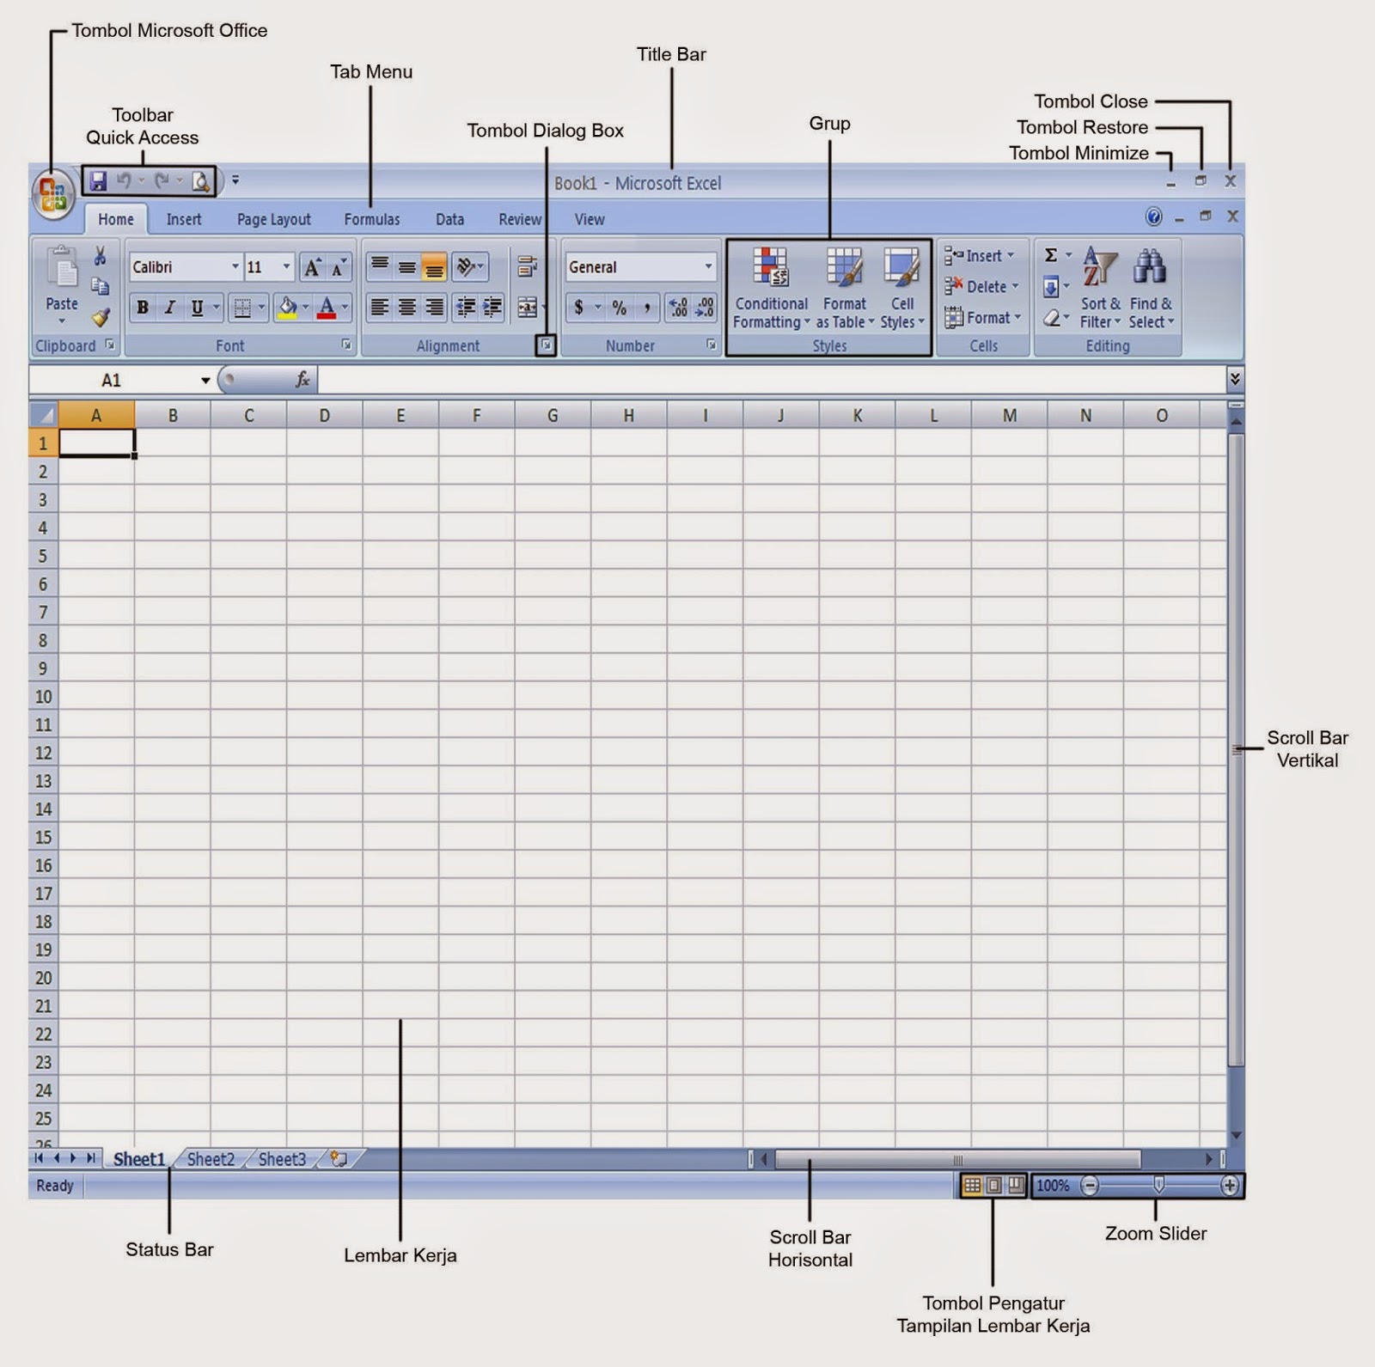Open Conditional Formatting menu

click(x=771, y=288)
